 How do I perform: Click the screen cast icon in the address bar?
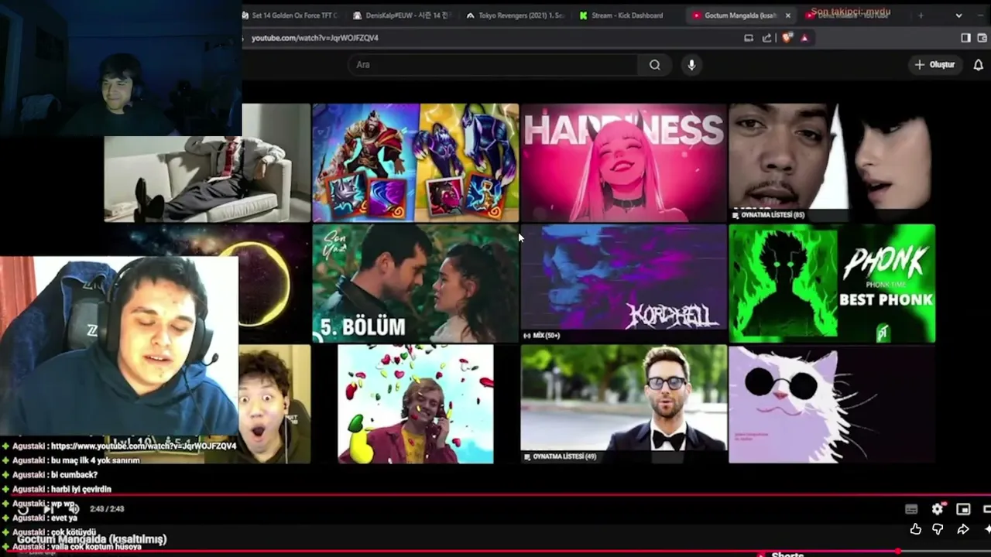pyautogui.click(x=749, y=38)
